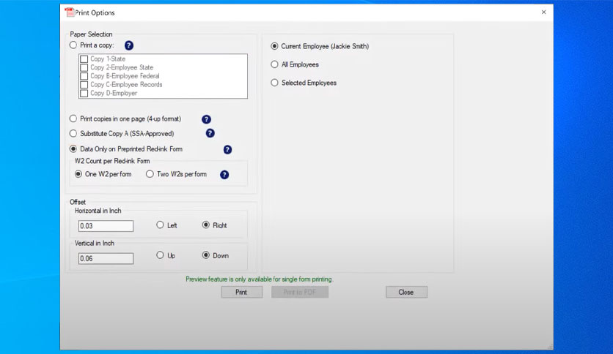Image resolution: width=613 pixels, height=354 pixels.
Task: Click the Close button at bottom
Action: point(406,292)
